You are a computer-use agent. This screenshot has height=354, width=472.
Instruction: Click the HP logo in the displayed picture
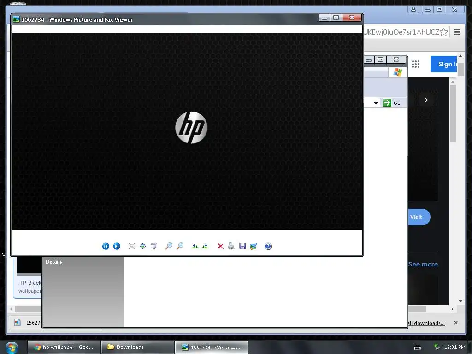point(191,127)
